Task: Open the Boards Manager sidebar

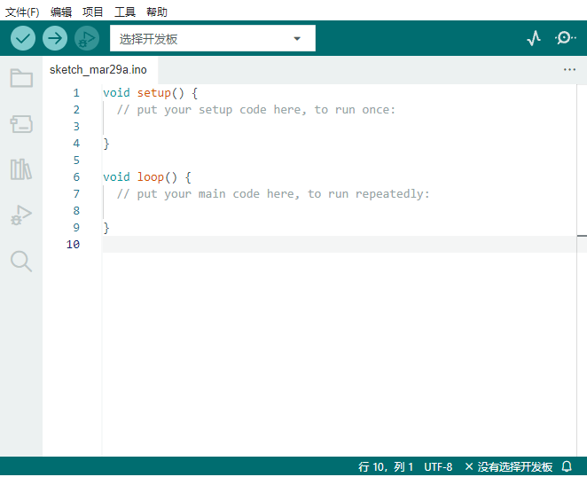Action: coord(21,124)
